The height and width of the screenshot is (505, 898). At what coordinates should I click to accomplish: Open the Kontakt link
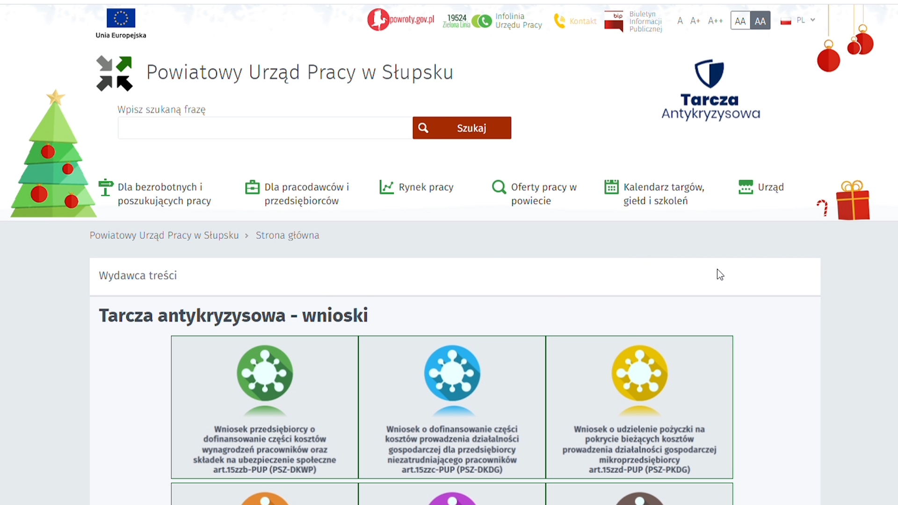point(583,21)
